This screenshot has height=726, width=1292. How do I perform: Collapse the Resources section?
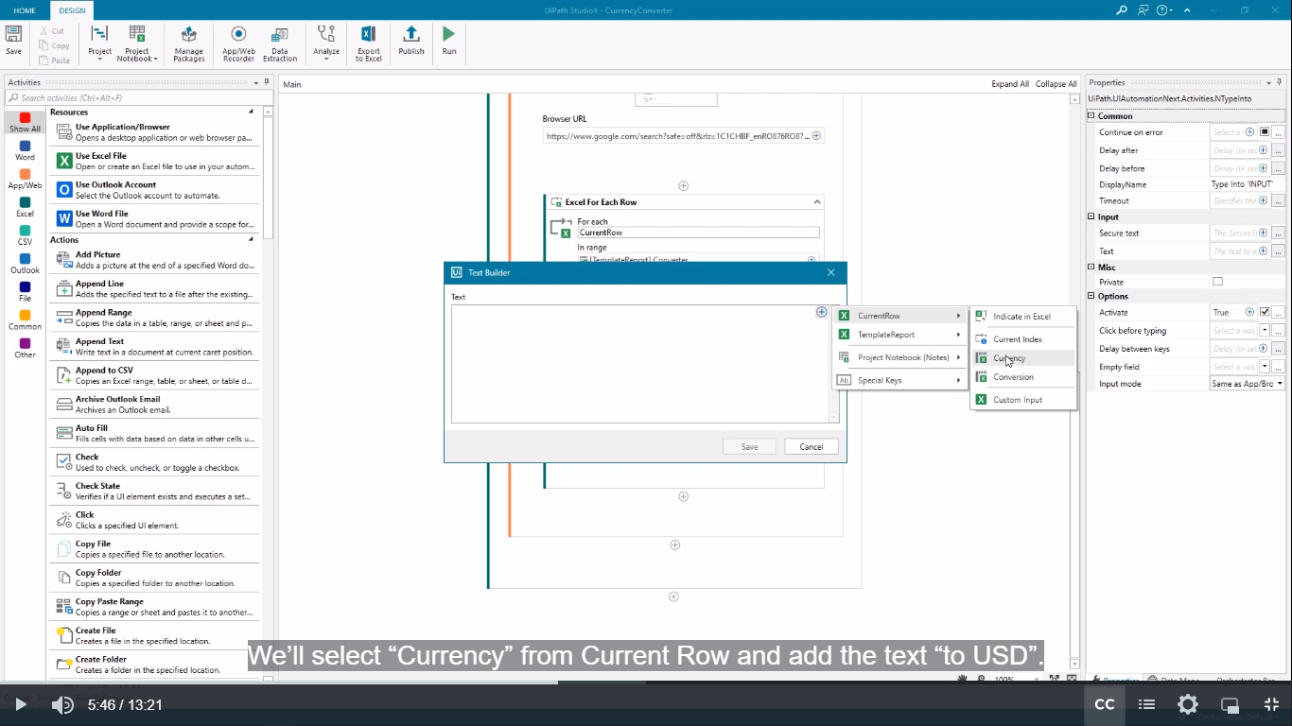(x=251, y=112)
